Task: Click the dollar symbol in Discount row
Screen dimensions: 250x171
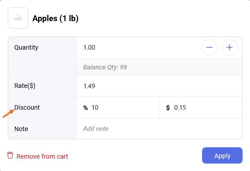Action: pyautogui.click(x=168, y=108)
